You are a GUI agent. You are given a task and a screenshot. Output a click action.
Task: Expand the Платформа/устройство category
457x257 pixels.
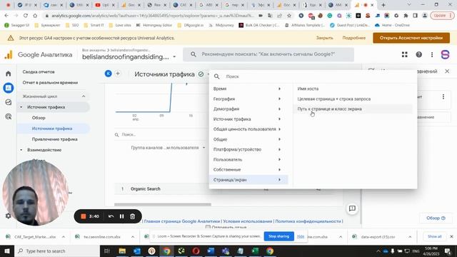248,149
